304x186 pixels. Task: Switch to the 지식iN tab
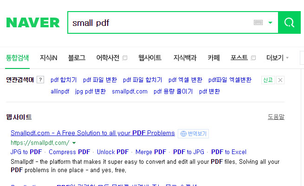pos(48,58)
